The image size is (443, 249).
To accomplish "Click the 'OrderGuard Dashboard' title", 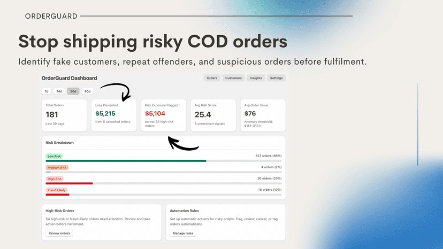I will pos(69,78).
